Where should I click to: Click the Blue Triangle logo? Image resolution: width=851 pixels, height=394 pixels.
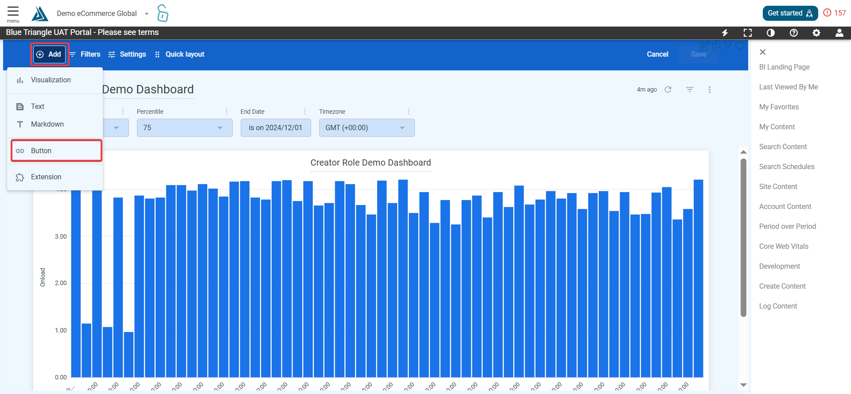coord(39,14)
